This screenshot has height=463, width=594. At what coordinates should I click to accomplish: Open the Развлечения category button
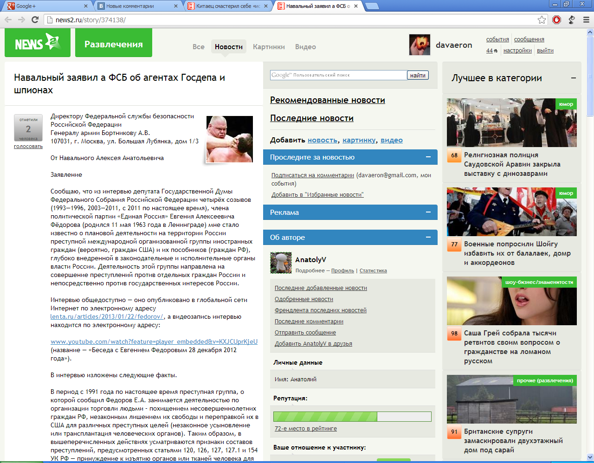[x=114, y=43]
